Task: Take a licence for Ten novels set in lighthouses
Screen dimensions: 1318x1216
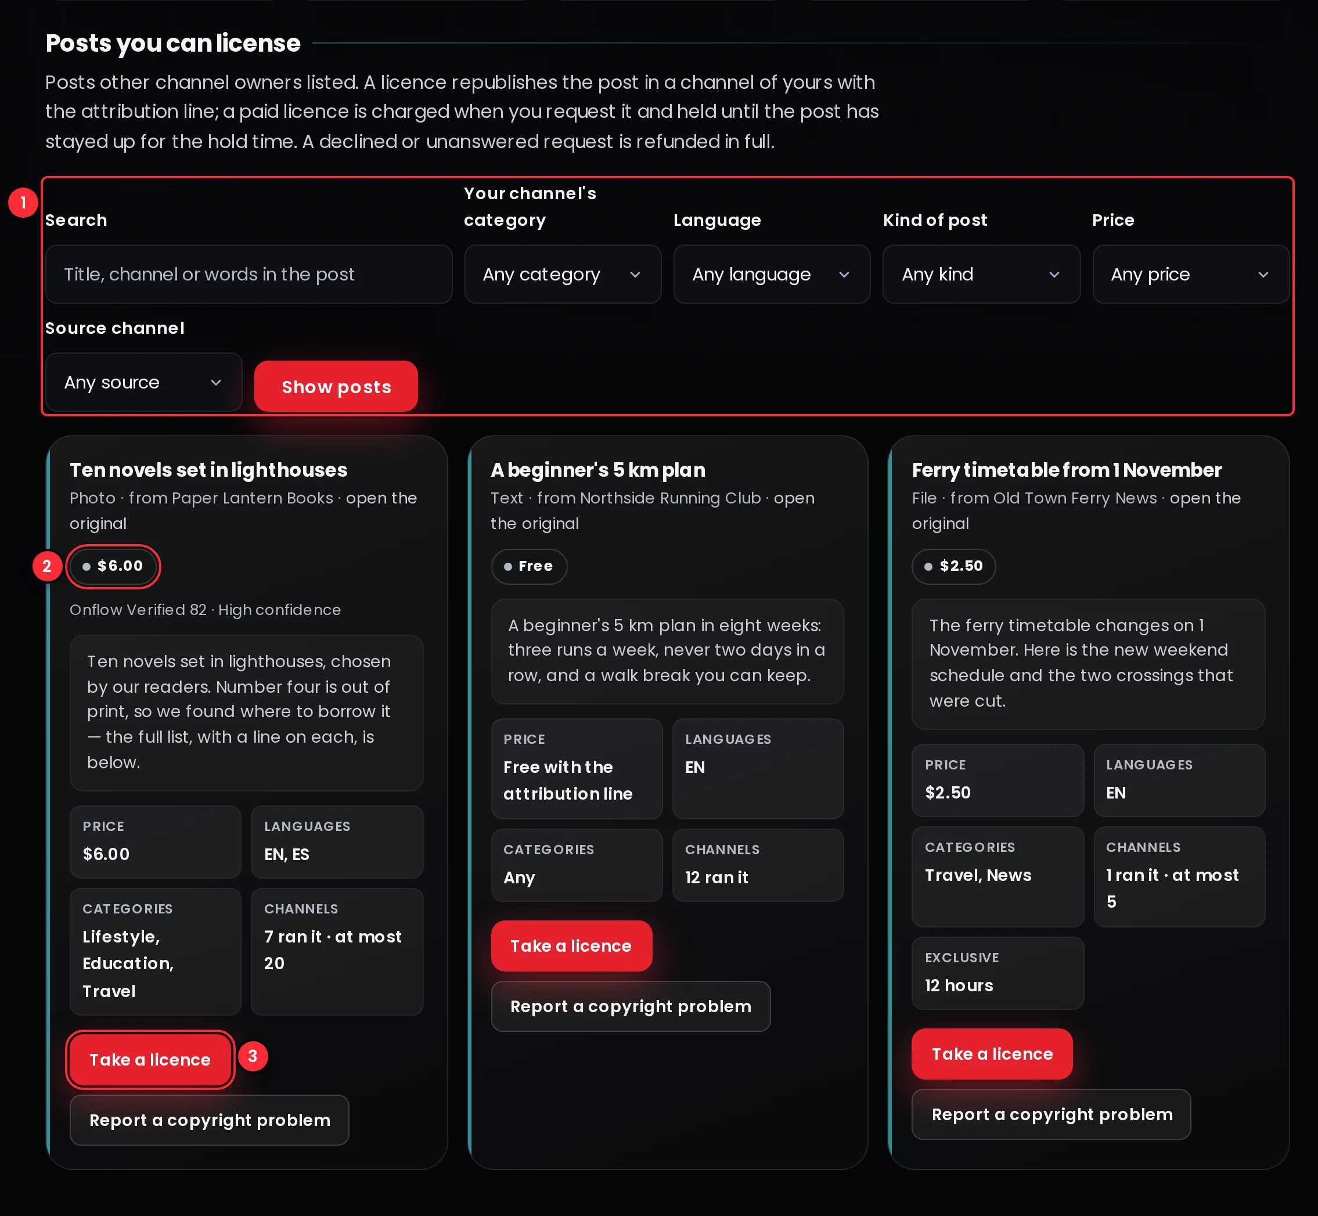Action: [x=150, y=1059]
